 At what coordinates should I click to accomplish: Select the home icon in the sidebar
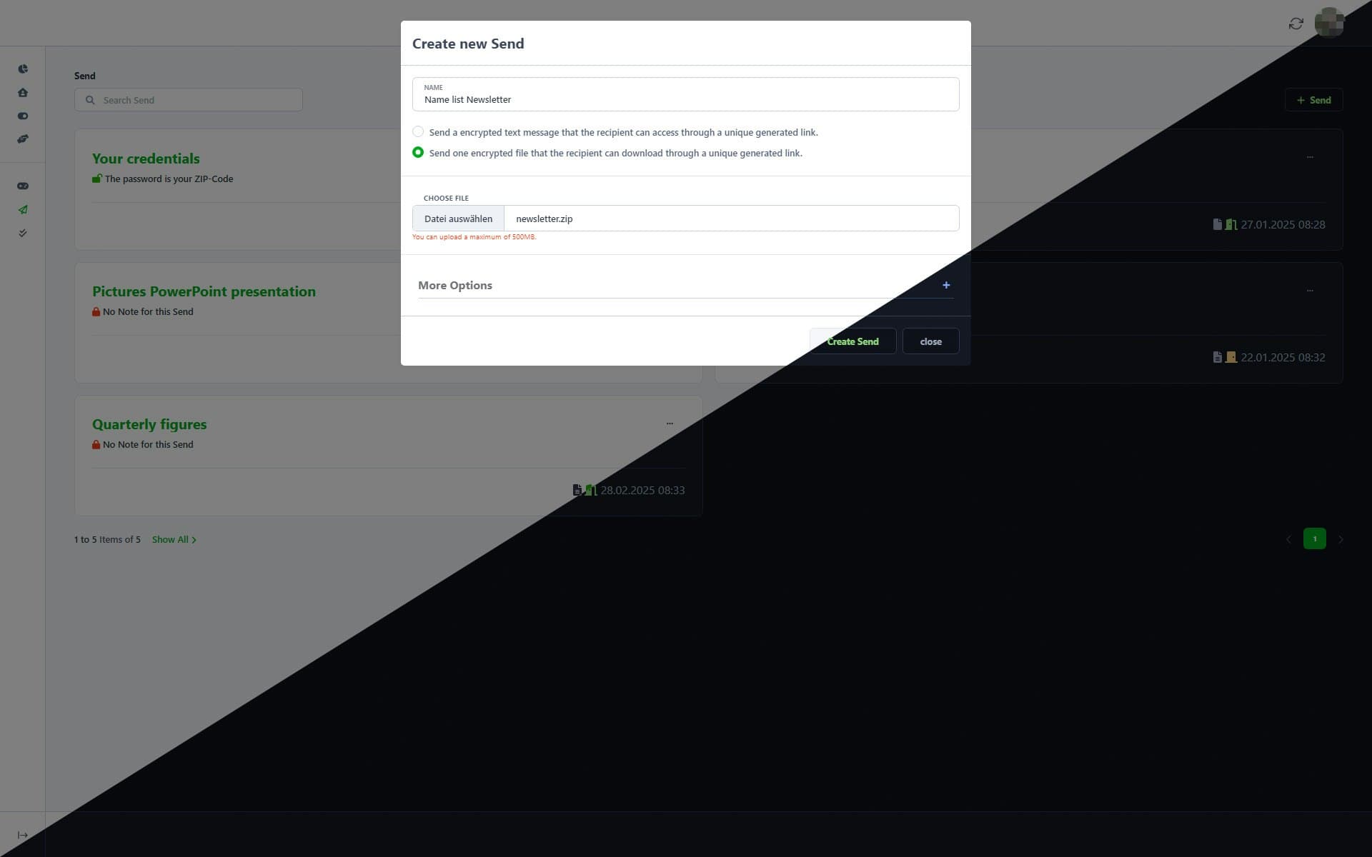(x=23, y=93)
